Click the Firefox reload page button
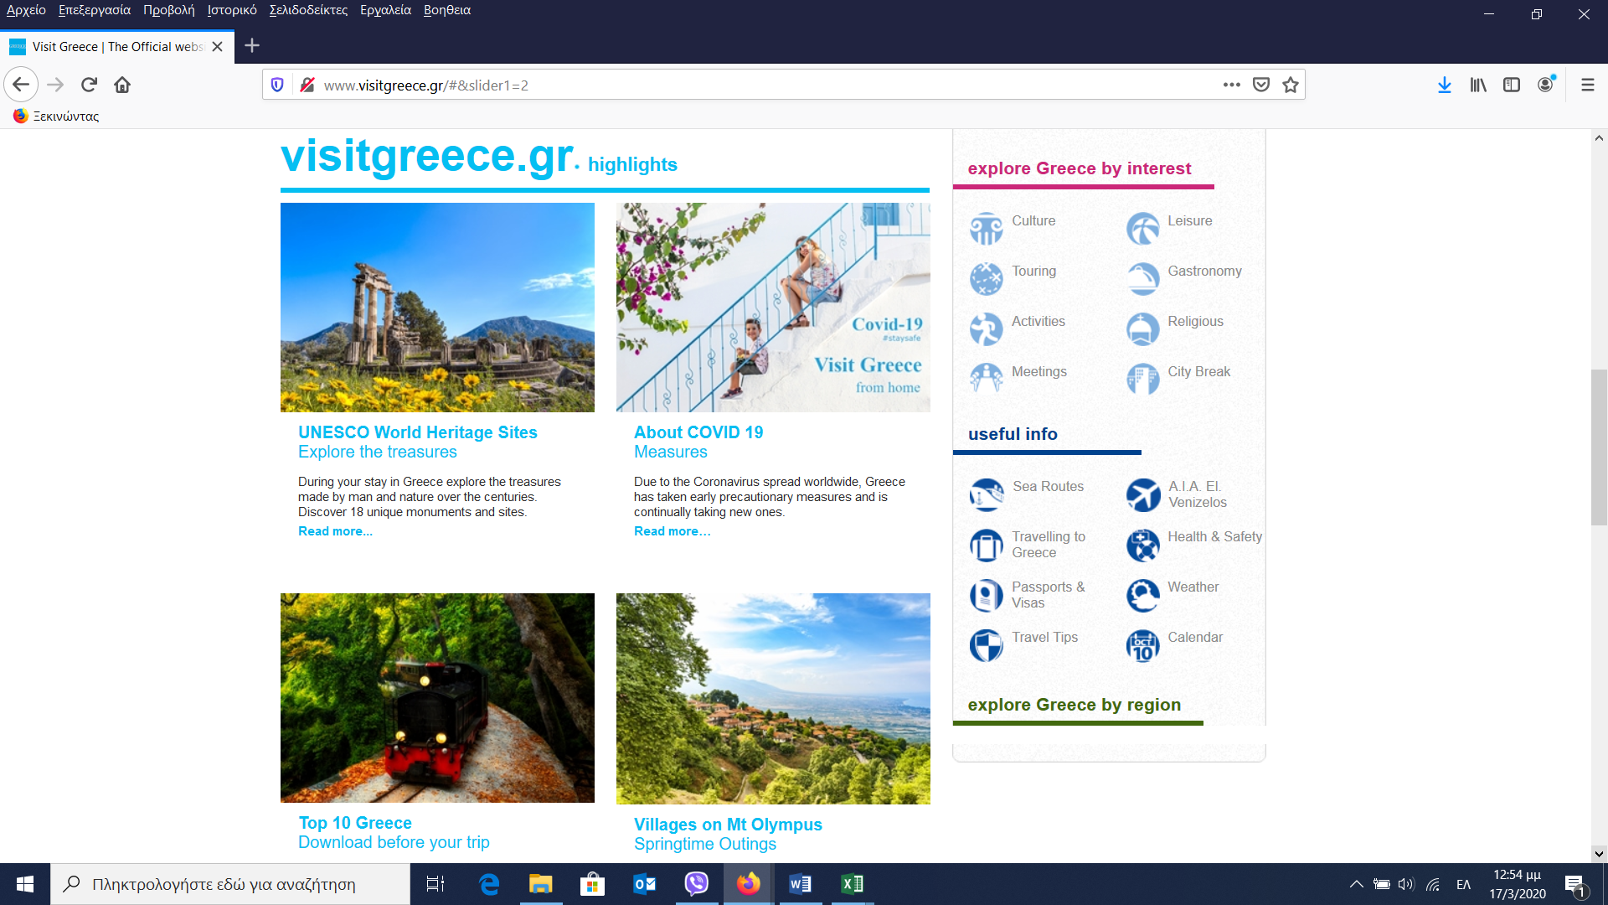This screenshot has height=905, width=1608. (x=89, y=85)
